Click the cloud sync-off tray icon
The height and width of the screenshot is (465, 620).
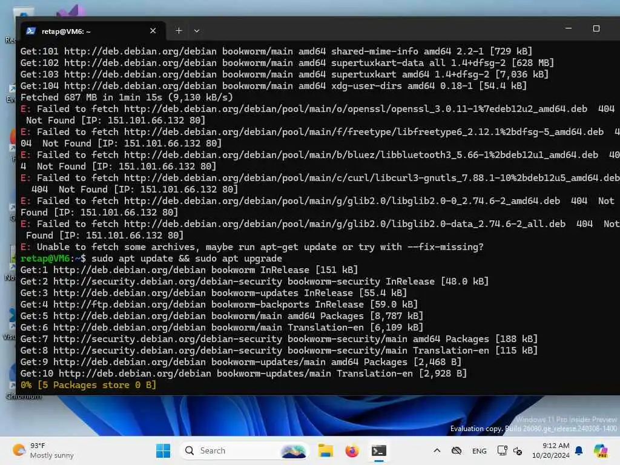[457, 450]
